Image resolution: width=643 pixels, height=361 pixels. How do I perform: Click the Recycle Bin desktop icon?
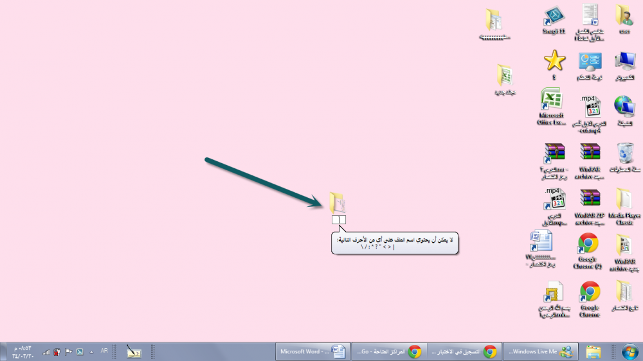coord(624,154)
